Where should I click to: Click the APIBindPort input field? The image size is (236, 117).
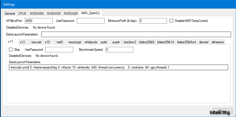pyautogui.click(x=39, y=21)
